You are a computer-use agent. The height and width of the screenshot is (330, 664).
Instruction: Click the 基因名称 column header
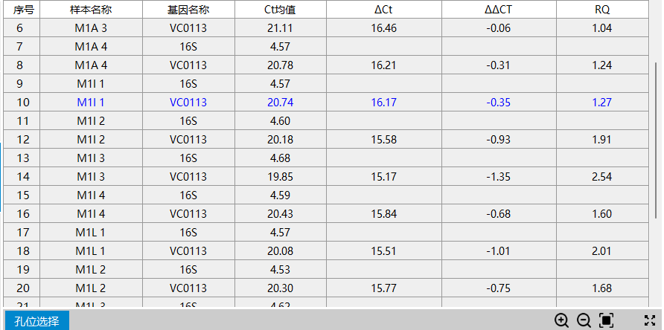pos(188,10)
